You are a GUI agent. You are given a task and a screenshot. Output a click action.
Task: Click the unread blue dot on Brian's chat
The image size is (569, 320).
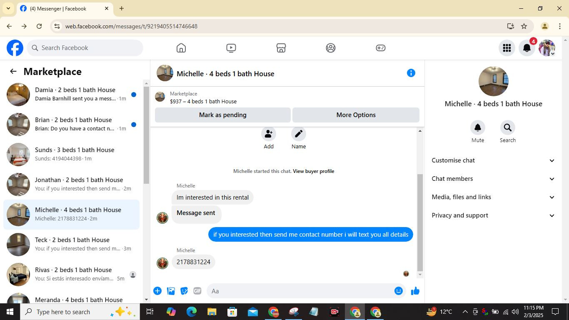(134, 125)
